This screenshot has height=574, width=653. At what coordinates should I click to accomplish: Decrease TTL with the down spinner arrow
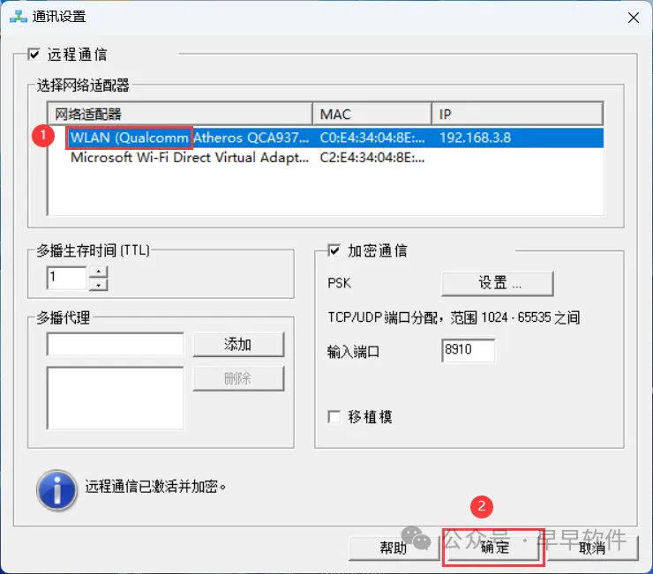(99, 285)
